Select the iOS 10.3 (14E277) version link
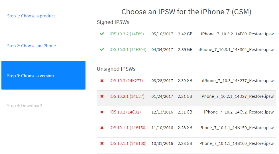This screenshot has height=154, width=279. [x=126, y=81]
